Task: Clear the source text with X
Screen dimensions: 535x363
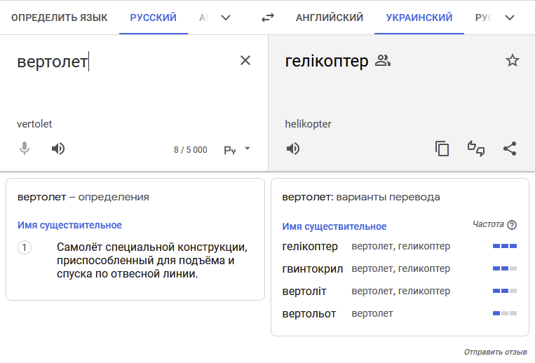Action: 245,60
